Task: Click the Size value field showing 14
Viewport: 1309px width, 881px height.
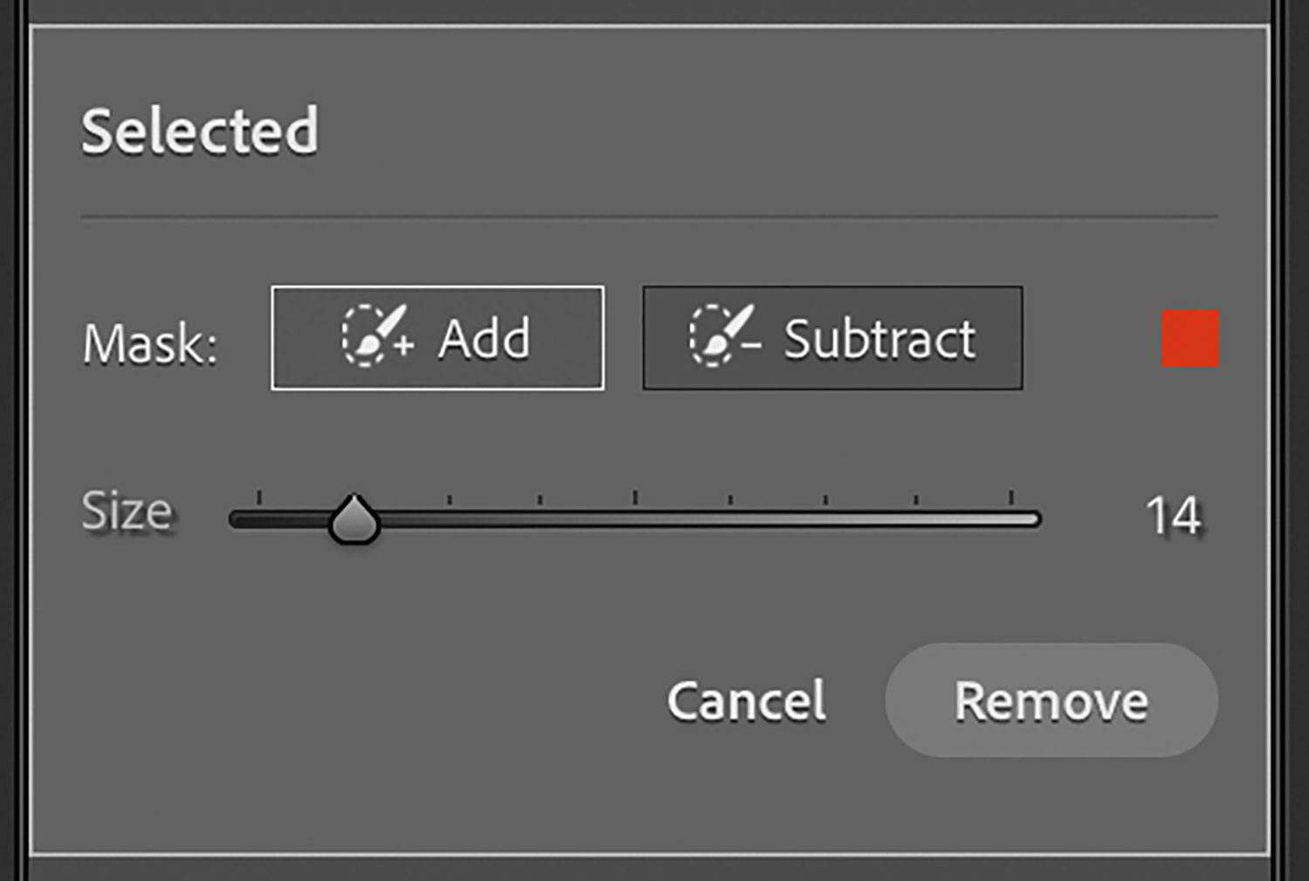Action: pyautogui.click(x=1173, y=516)
